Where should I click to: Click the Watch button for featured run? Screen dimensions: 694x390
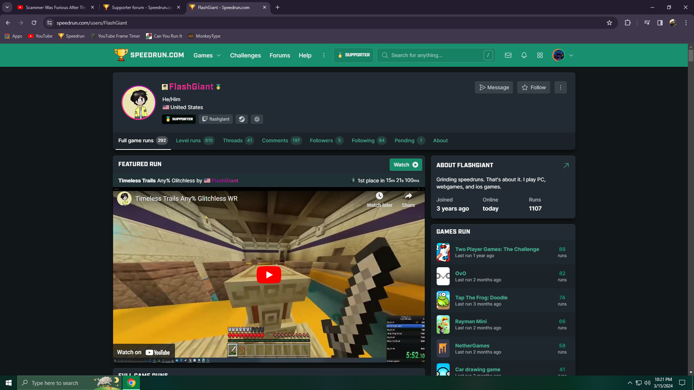tap(406, 165)
